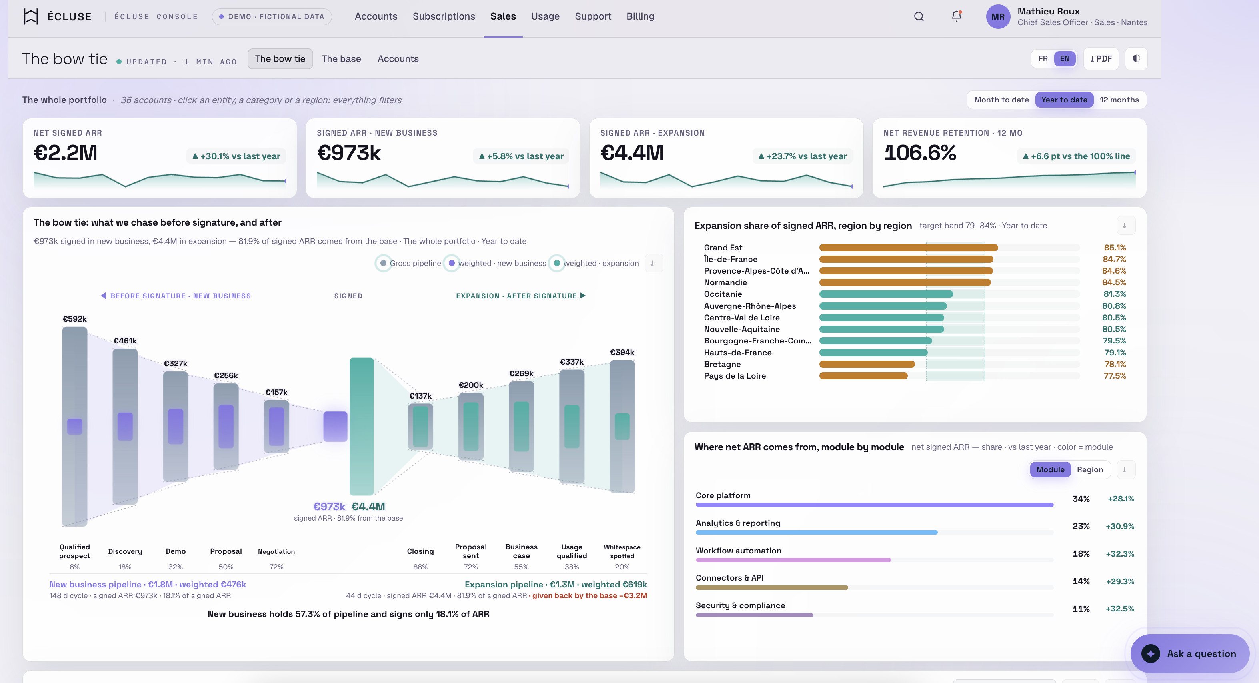
Task: Select Month to date period
Action: (x=1001, y=100)
